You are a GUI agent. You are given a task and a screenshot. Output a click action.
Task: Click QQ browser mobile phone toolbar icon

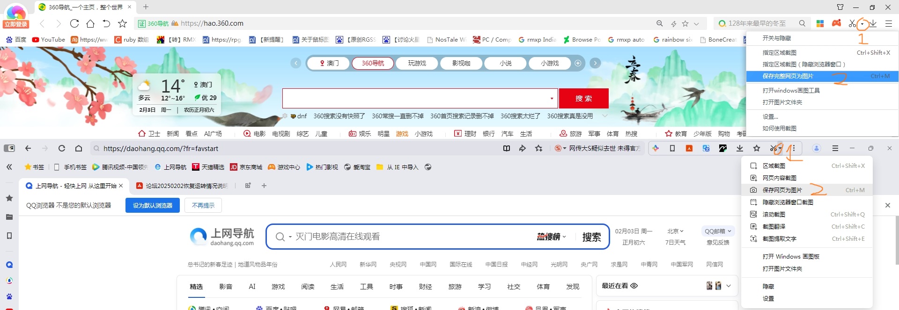click(x=672, y=148)
